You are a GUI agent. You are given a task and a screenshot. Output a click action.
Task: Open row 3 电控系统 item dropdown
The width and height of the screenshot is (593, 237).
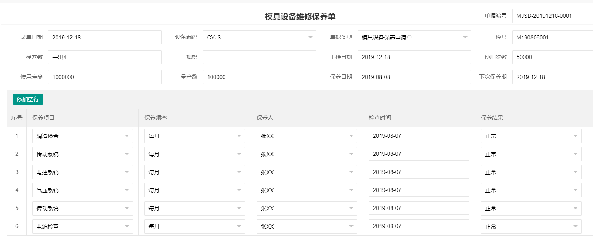pos(82,172)
